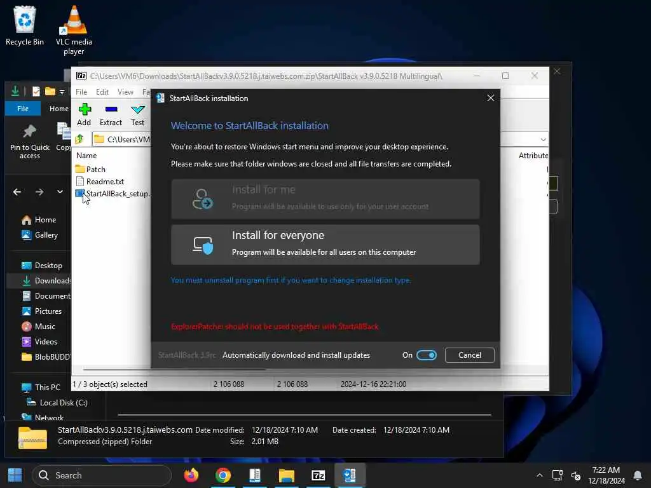
Task: Choose the disabled Install for me option
Action: tap(325, 199)
